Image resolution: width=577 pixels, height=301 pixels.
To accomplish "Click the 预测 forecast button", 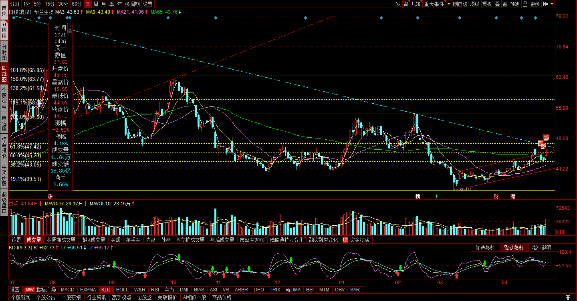I will pos(515,4).
